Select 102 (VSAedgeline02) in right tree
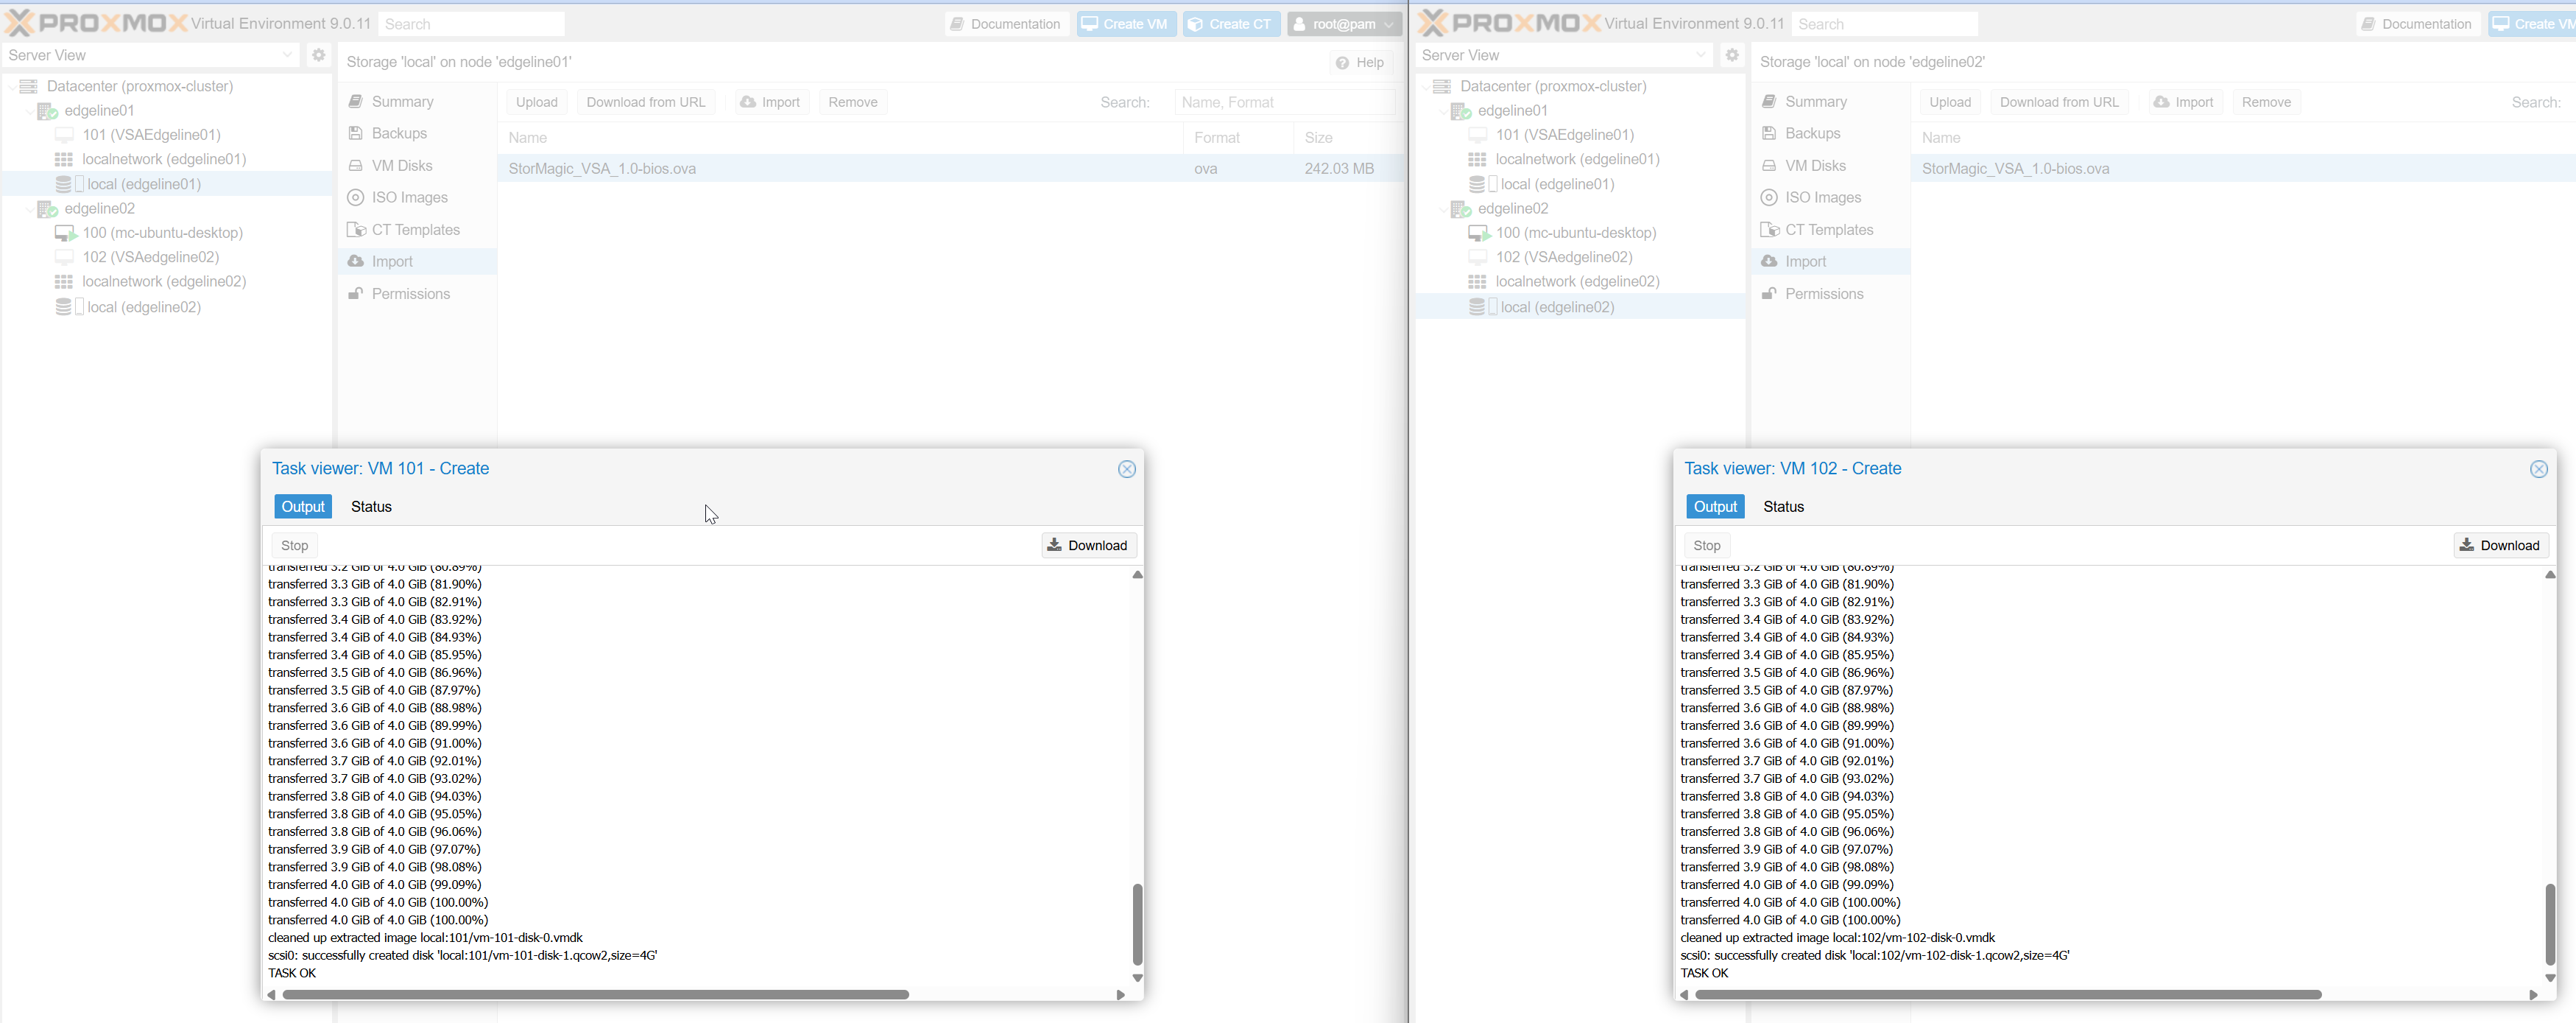Image resolution: width=2576 pixels, height=1023 pixels. tap(1564, 257)
